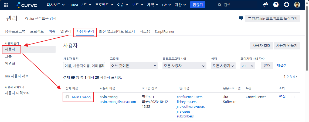This screenshot has height=122, width=309.
Task: Click the magnifier icon in the user filter field
Action: (102, 66)
